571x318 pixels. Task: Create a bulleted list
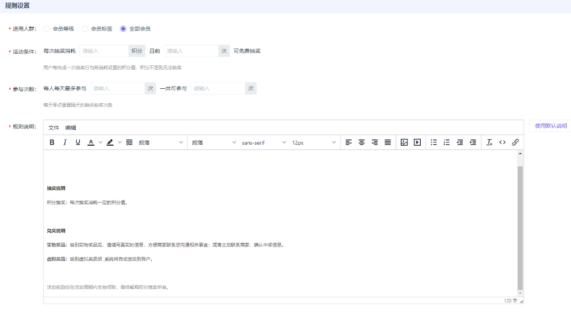click(x=434, y=143)
